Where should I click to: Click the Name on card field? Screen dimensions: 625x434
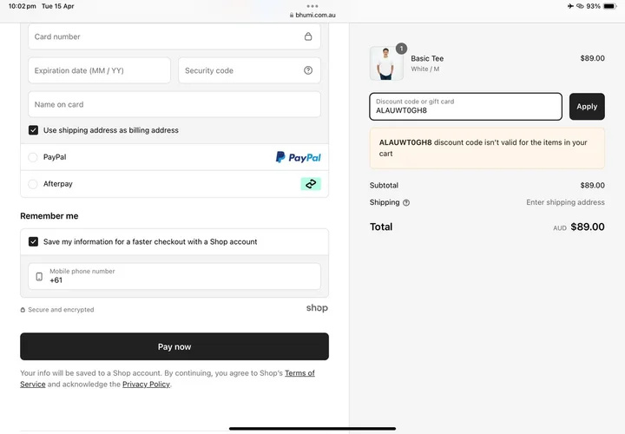tap(174, 104)
